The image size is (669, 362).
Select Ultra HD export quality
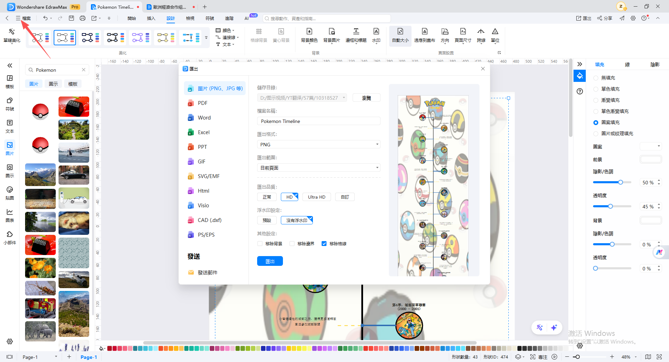tap(317, 197)
